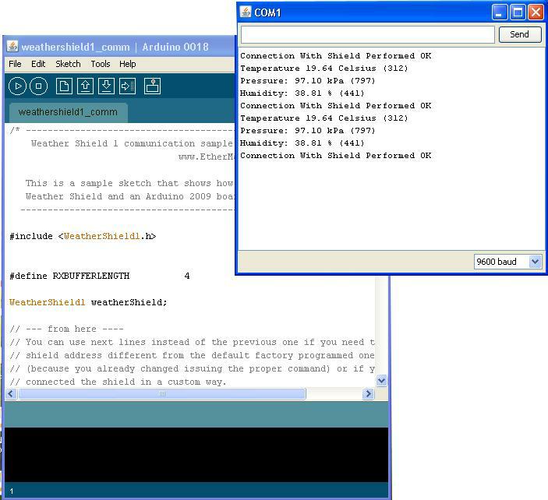
Task: Maximize the COM1 serial monitor window
Action: pos(518,12)
